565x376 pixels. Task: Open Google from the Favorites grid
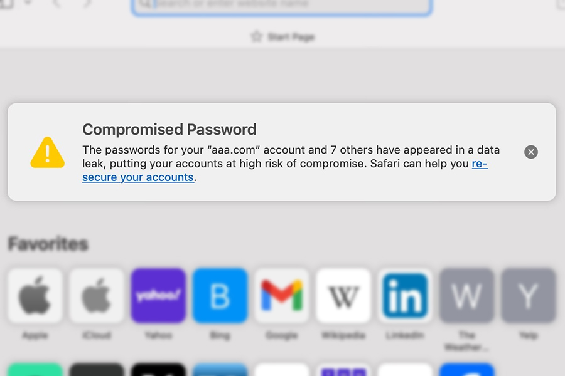281,296
